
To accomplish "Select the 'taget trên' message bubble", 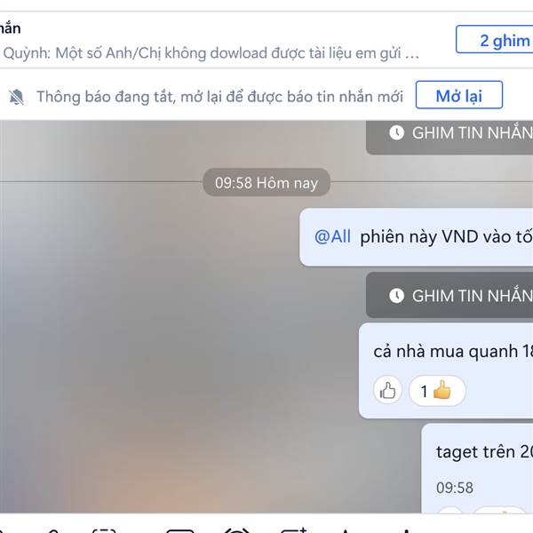I will coord(477,468).
